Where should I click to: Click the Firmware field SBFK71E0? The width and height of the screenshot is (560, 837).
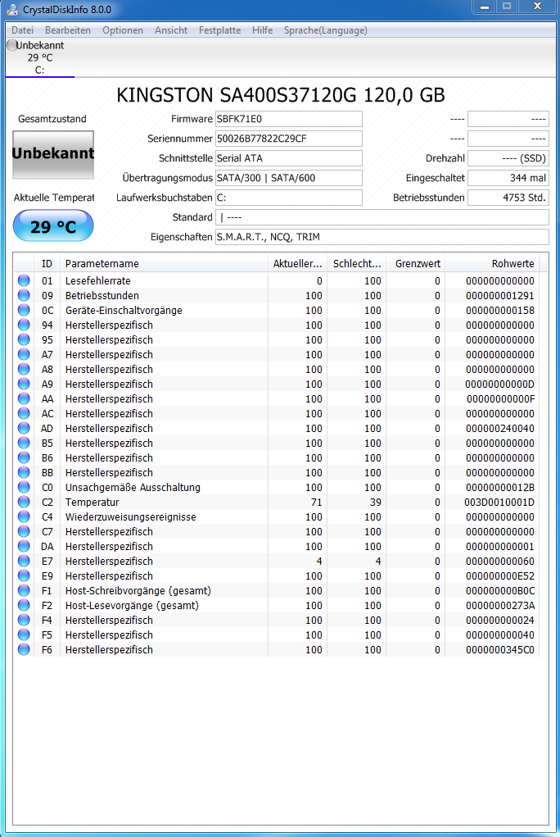pyautogui.click(x=288, y=119)
